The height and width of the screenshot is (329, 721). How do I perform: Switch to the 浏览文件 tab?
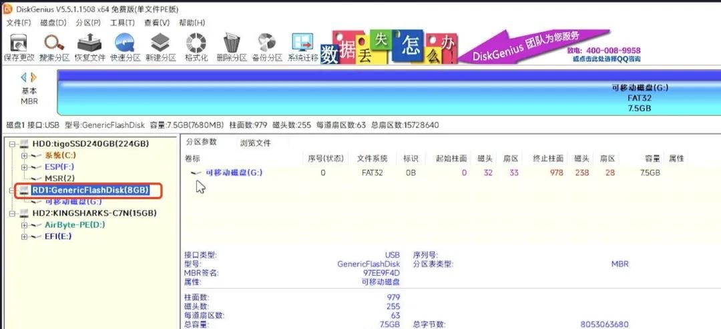point(256,143)
